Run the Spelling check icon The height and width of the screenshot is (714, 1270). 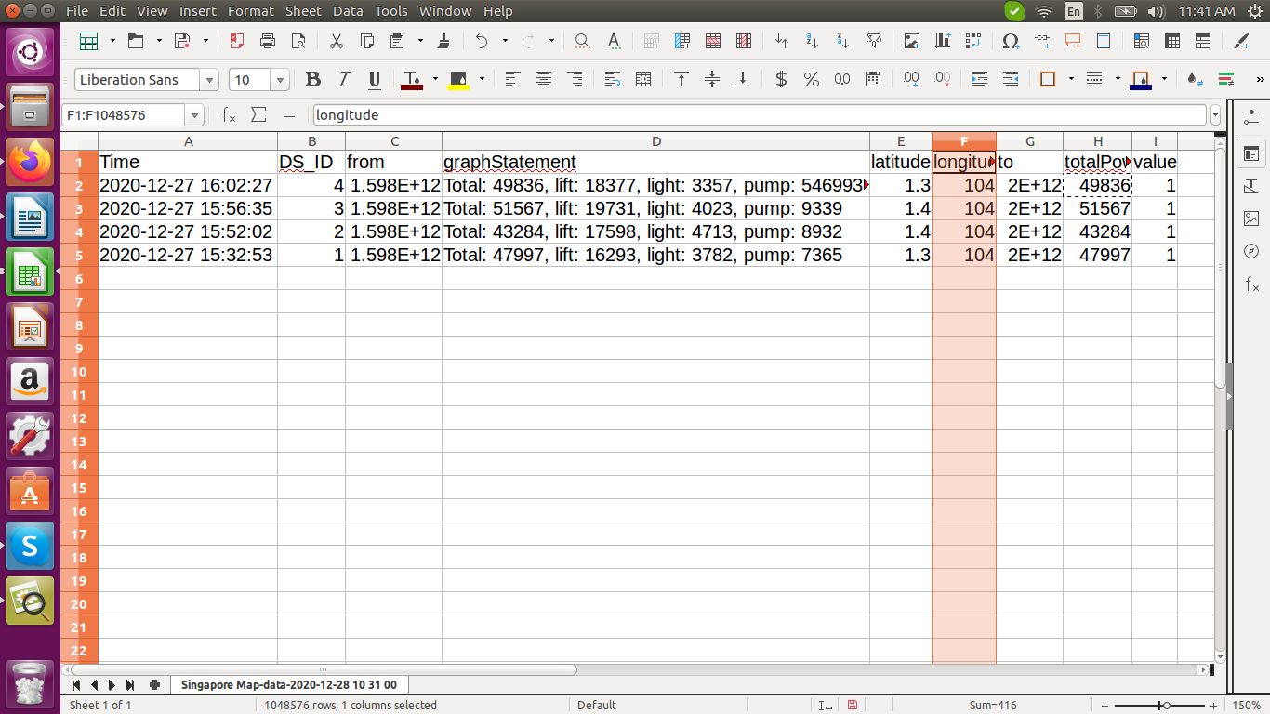point(613,41)
